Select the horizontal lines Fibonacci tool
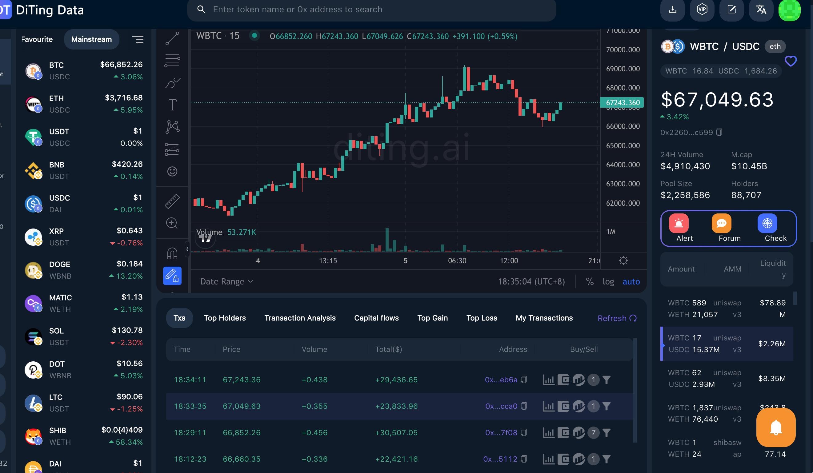813x473 pixels. pyautogui.click(x=172, y=60)
